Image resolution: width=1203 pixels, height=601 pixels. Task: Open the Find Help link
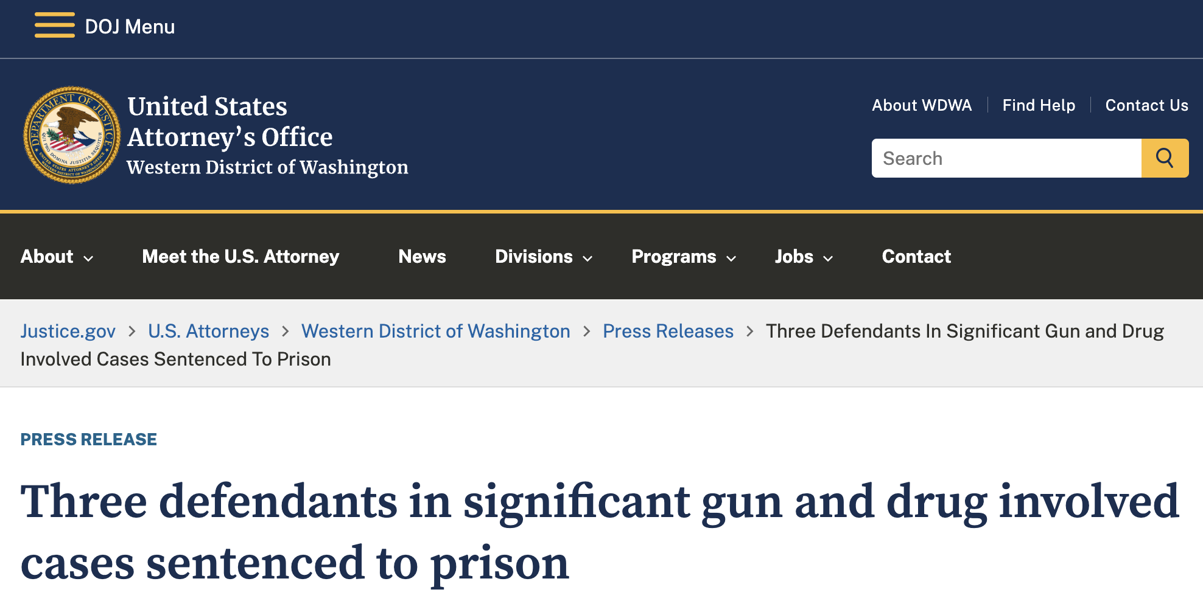pos(1039,105)
